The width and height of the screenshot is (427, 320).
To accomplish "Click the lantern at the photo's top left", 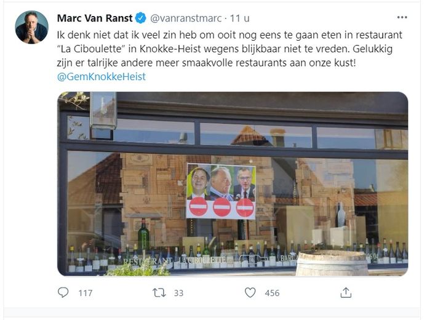I will click(103, 110).
